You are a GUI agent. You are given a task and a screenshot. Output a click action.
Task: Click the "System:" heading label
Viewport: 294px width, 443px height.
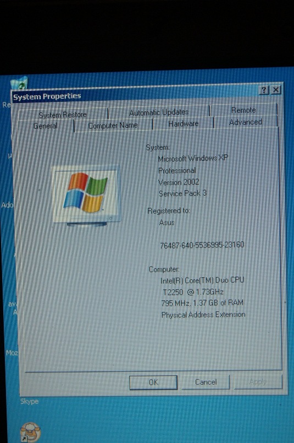pyautogui.click(x=158, y=147)
